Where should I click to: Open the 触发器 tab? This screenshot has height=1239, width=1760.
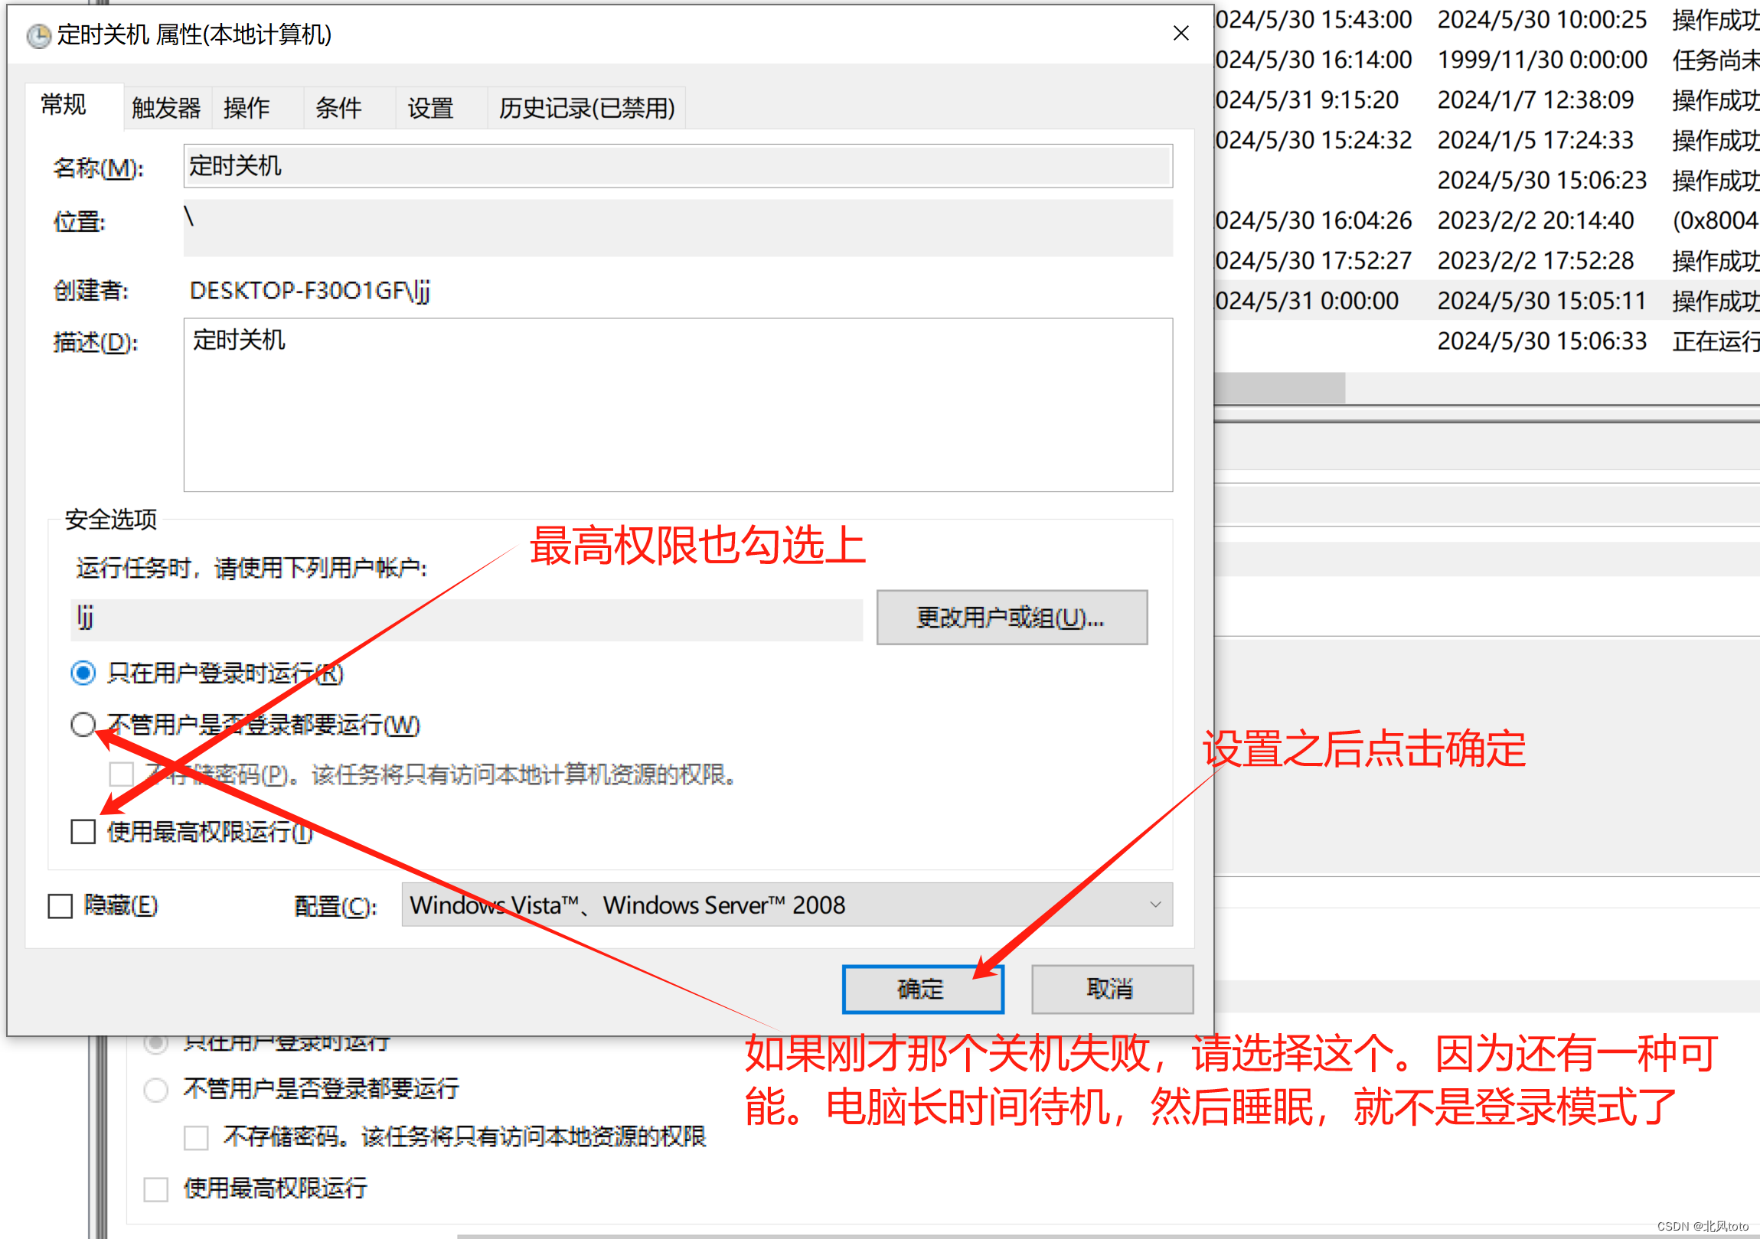point(166,108)
